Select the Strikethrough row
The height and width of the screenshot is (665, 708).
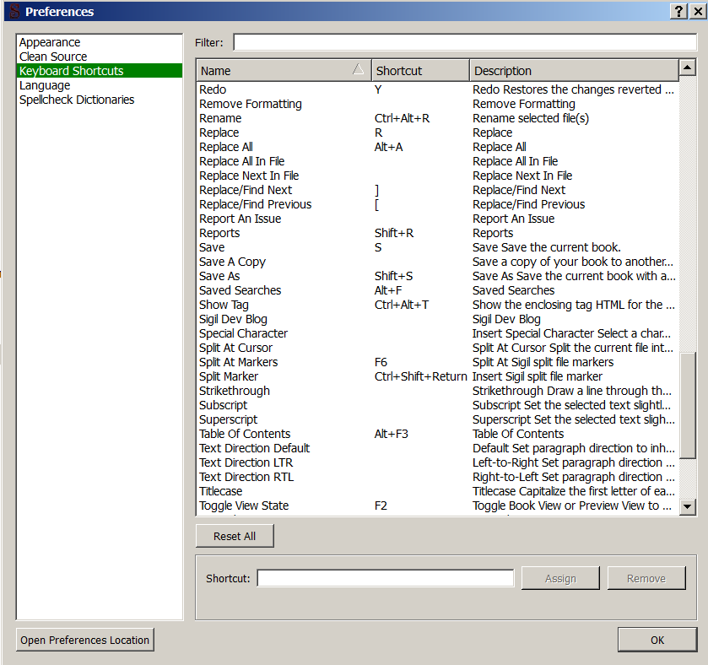tap(437, 391)
